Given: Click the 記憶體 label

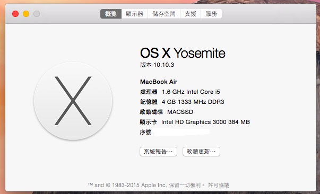Looking at the screenshot, I should 149,102.
